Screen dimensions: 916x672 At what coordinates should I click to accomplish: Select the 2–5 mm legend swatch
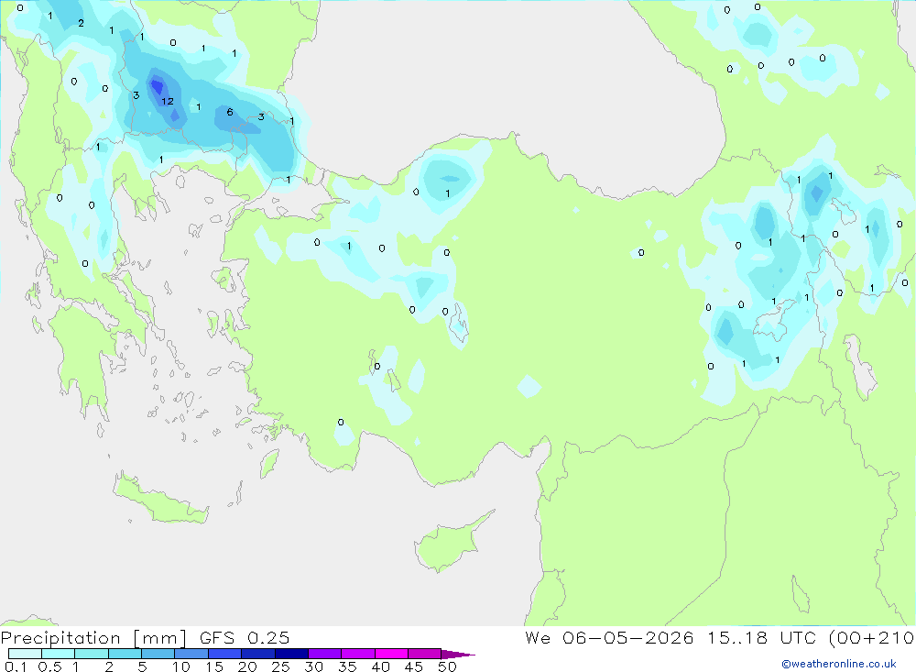click(x=125, y=654)
